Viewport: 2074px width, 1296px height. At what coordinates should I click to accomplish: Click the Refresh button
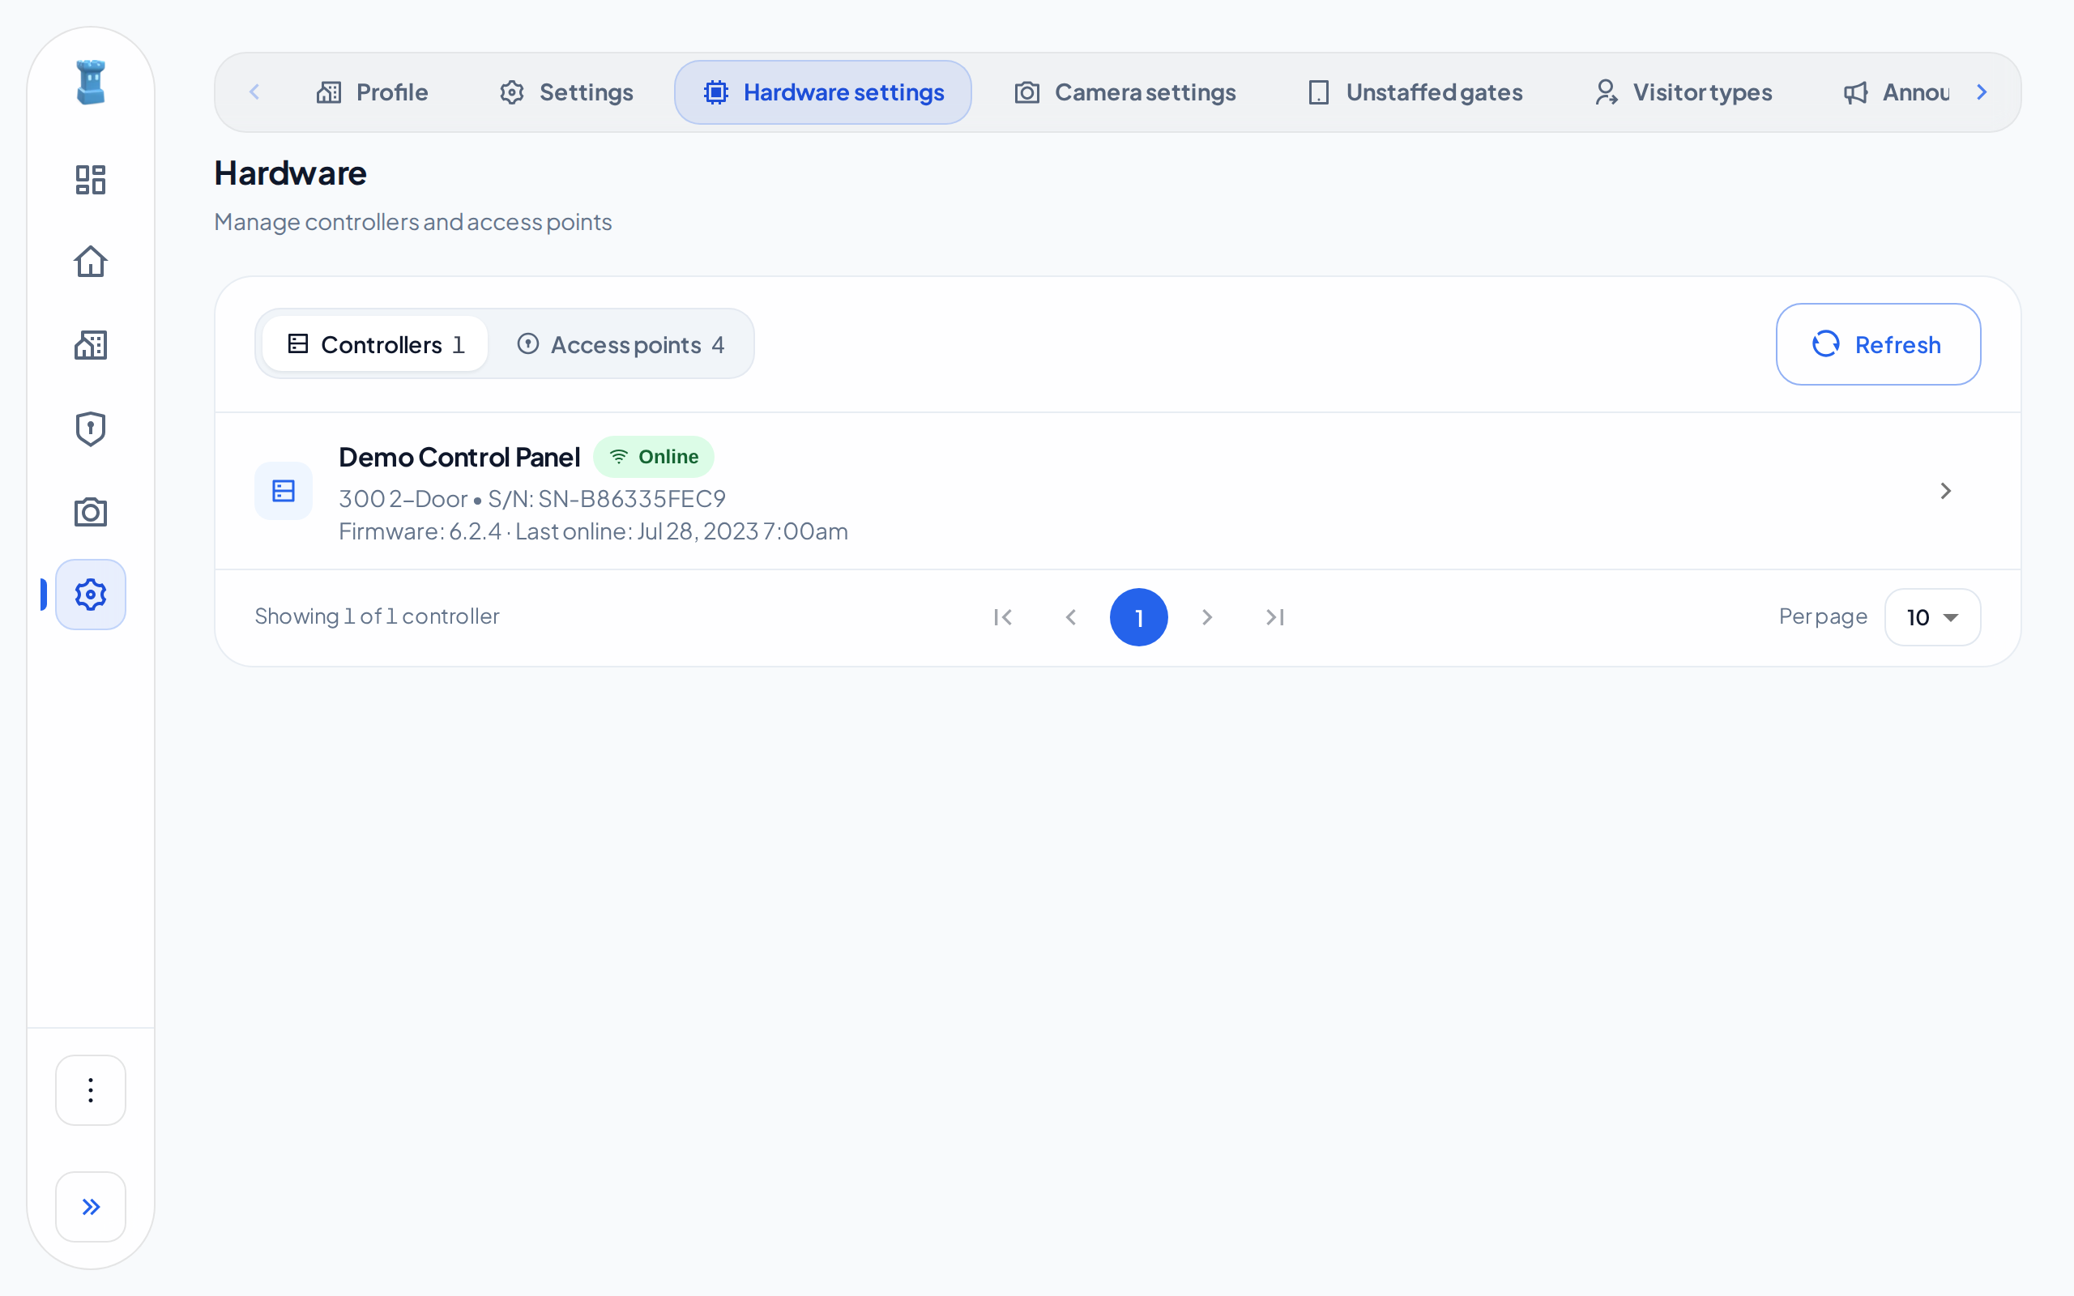[1878, 344]
